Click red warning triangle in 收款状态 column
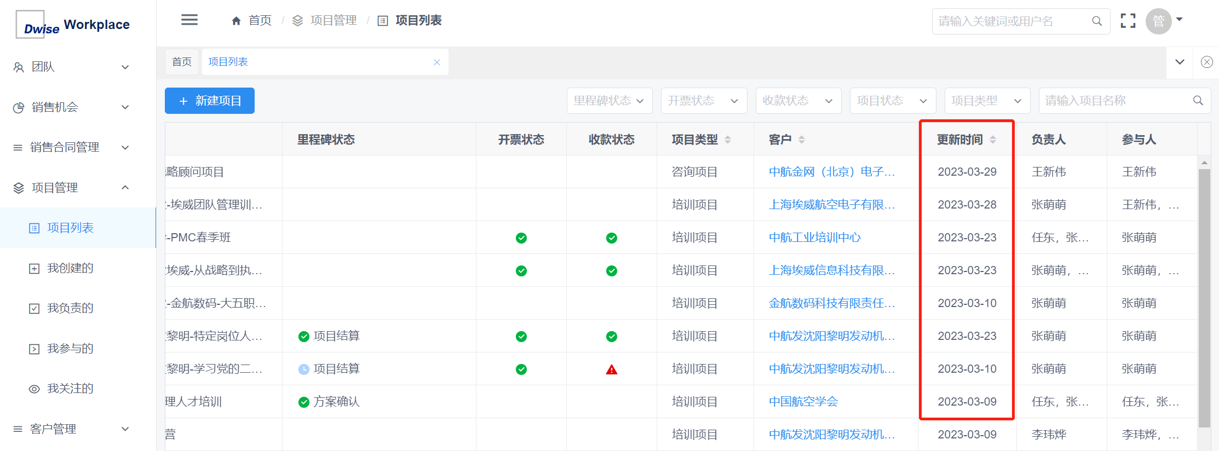The width and height of the screenshot is (1219, 451). coord(612,369)
